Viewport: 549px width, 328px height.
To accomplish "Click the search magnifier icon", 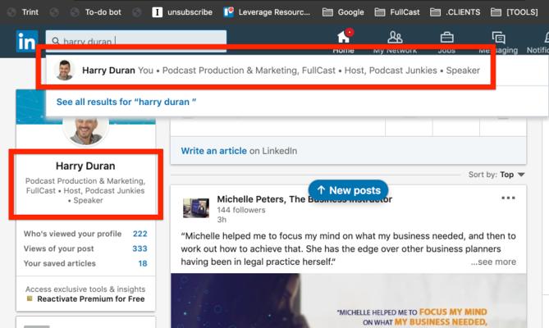I will pos(56,41).
